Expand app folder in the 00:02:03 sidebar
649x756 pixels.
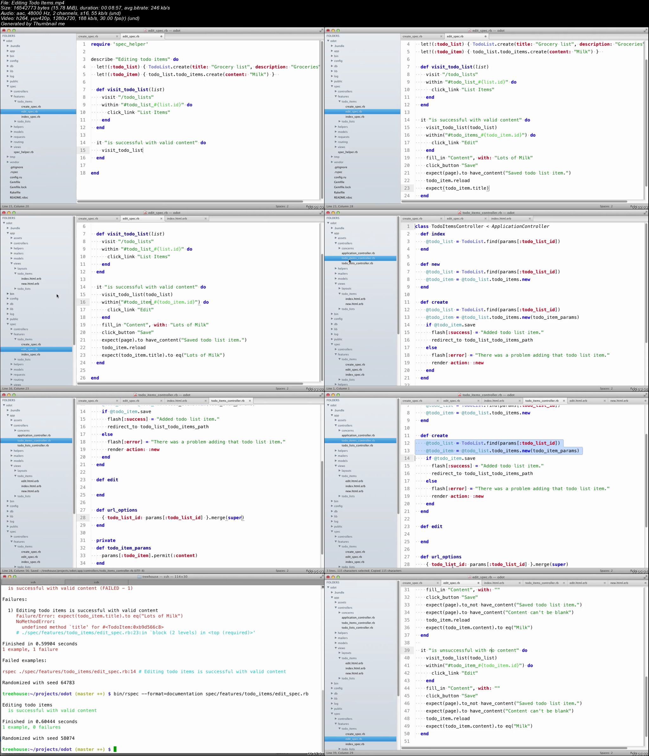pos(332,51)
